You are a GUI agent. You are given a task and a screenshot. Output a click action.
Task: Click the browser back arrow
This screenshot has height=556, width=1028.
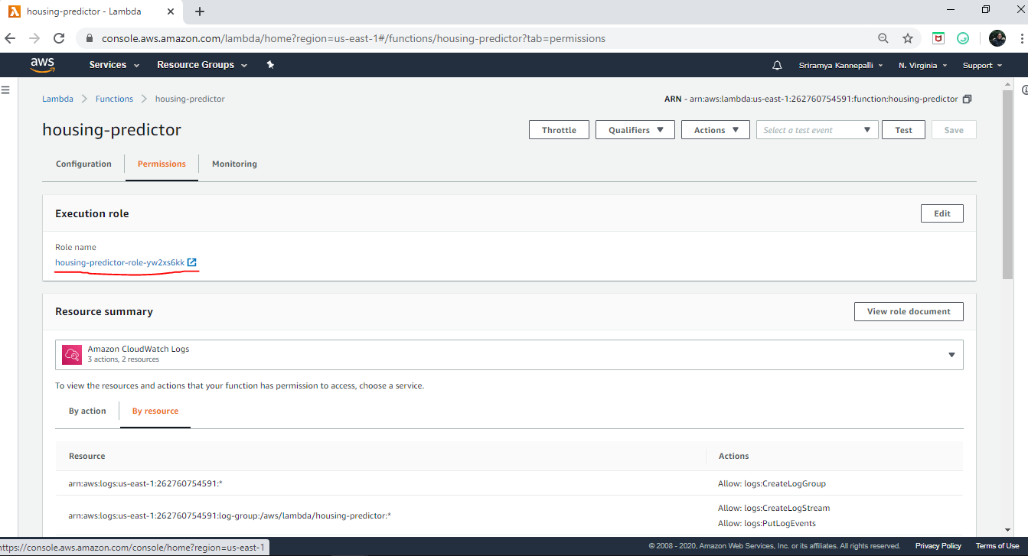point(11,37)
